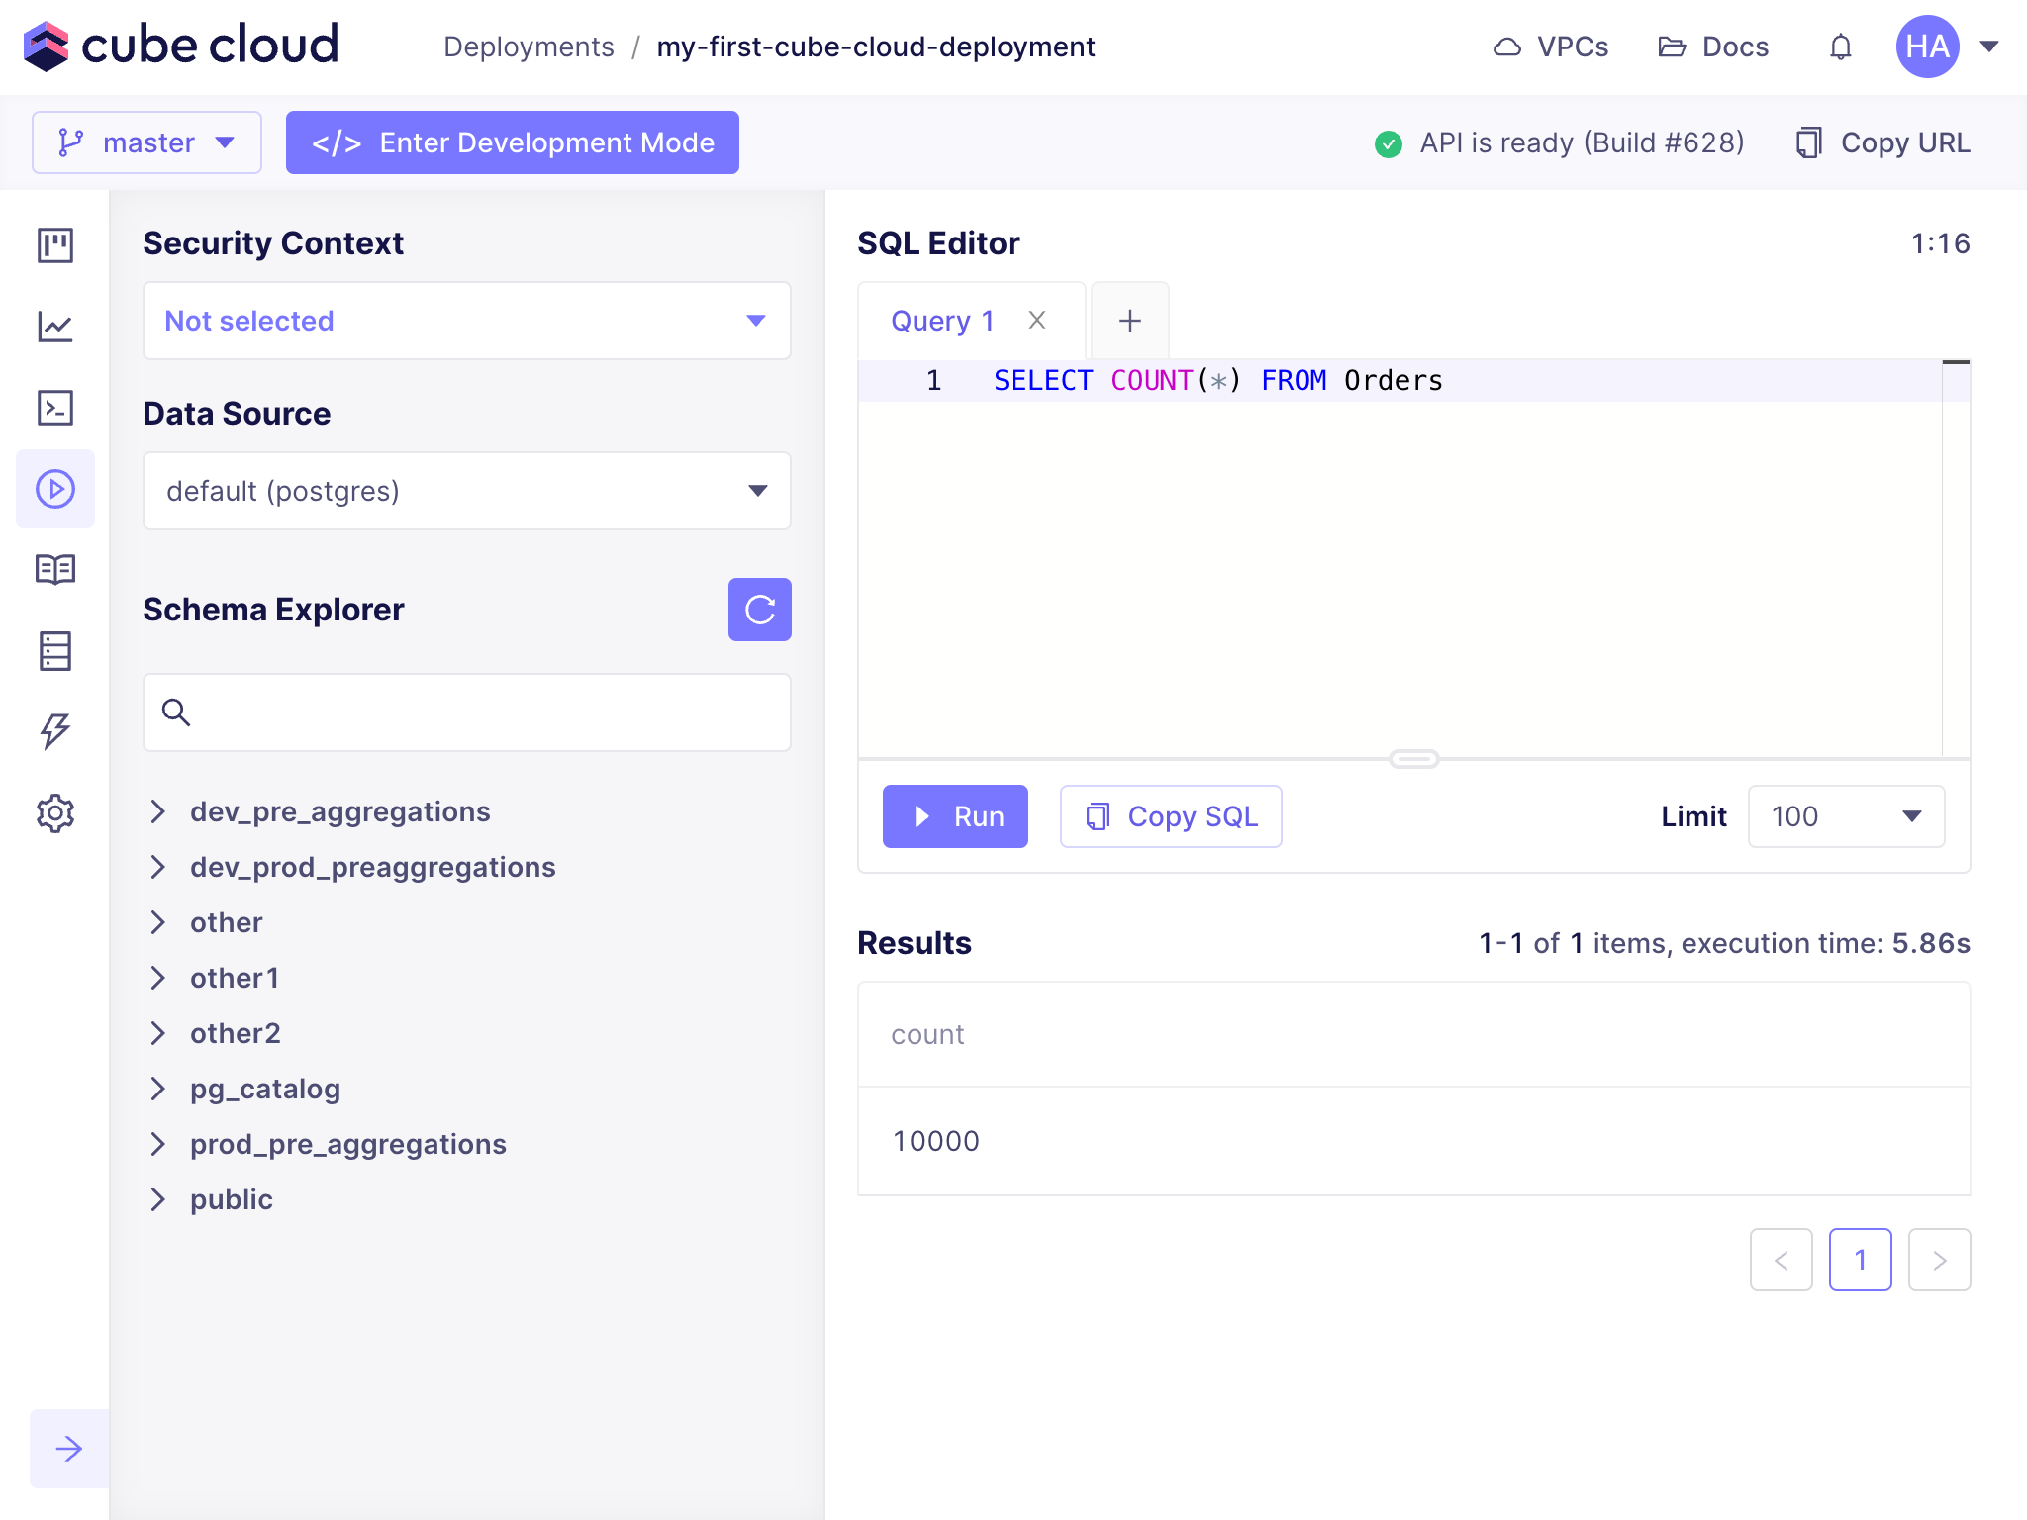Screen dimensions: 2027x1520
Task: Run the SQL query
Action: point(955,816)
